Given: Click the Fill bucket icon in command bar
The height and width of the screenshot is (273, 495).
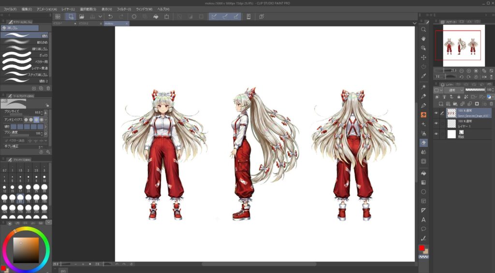Looking at the screenshot, I should click(156, 16).
